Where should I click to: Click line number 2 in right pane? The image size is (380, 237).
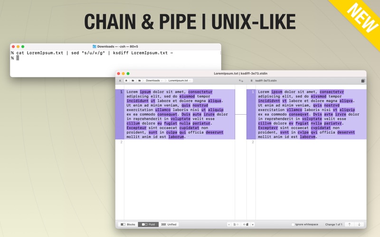(253, 142)
